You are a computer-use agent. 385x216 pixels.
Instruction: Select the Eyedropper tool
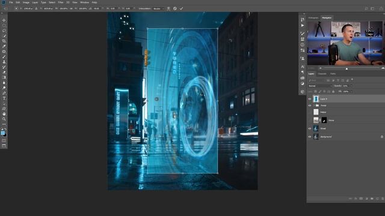tap(4, 46)
